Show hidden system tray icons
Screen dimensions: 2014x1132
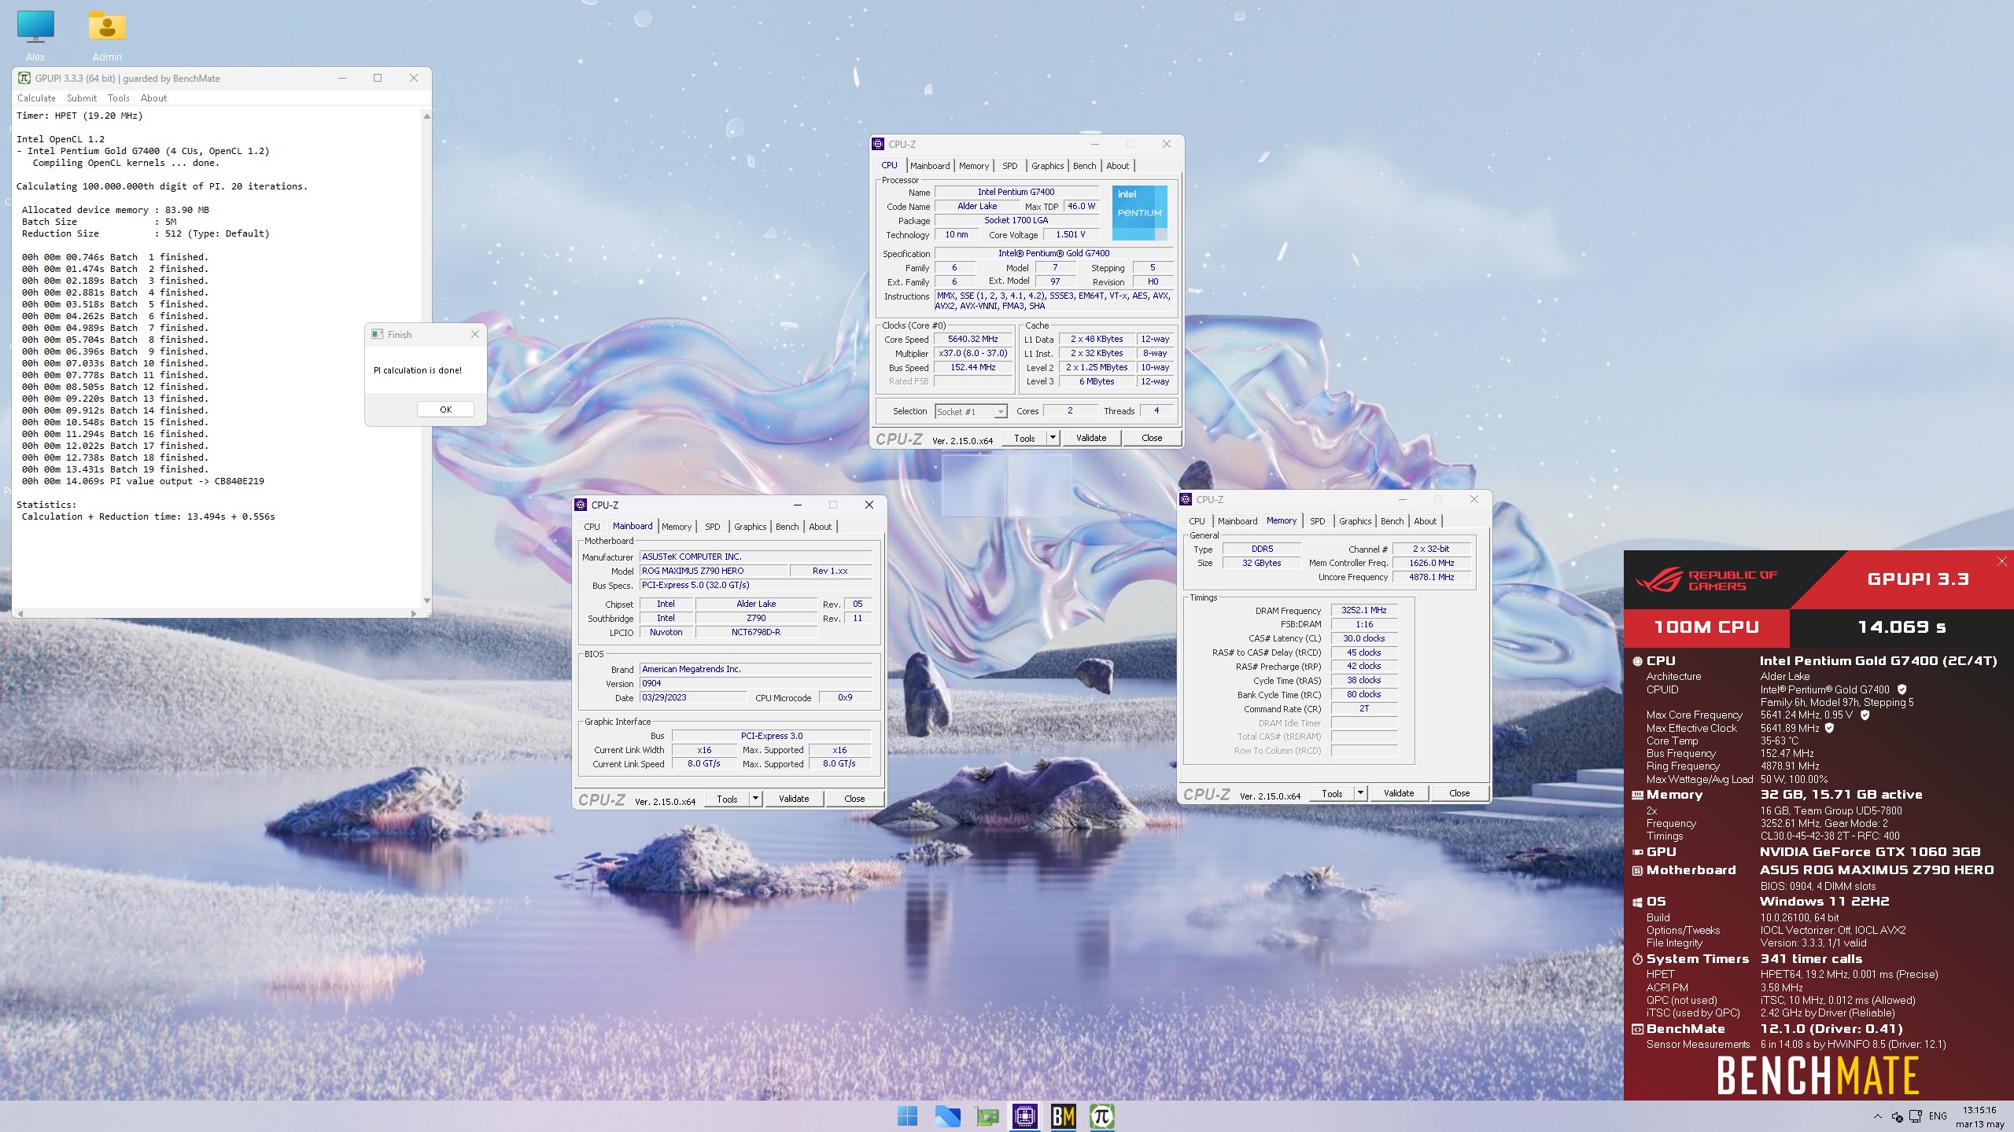click(1878, 1116)
